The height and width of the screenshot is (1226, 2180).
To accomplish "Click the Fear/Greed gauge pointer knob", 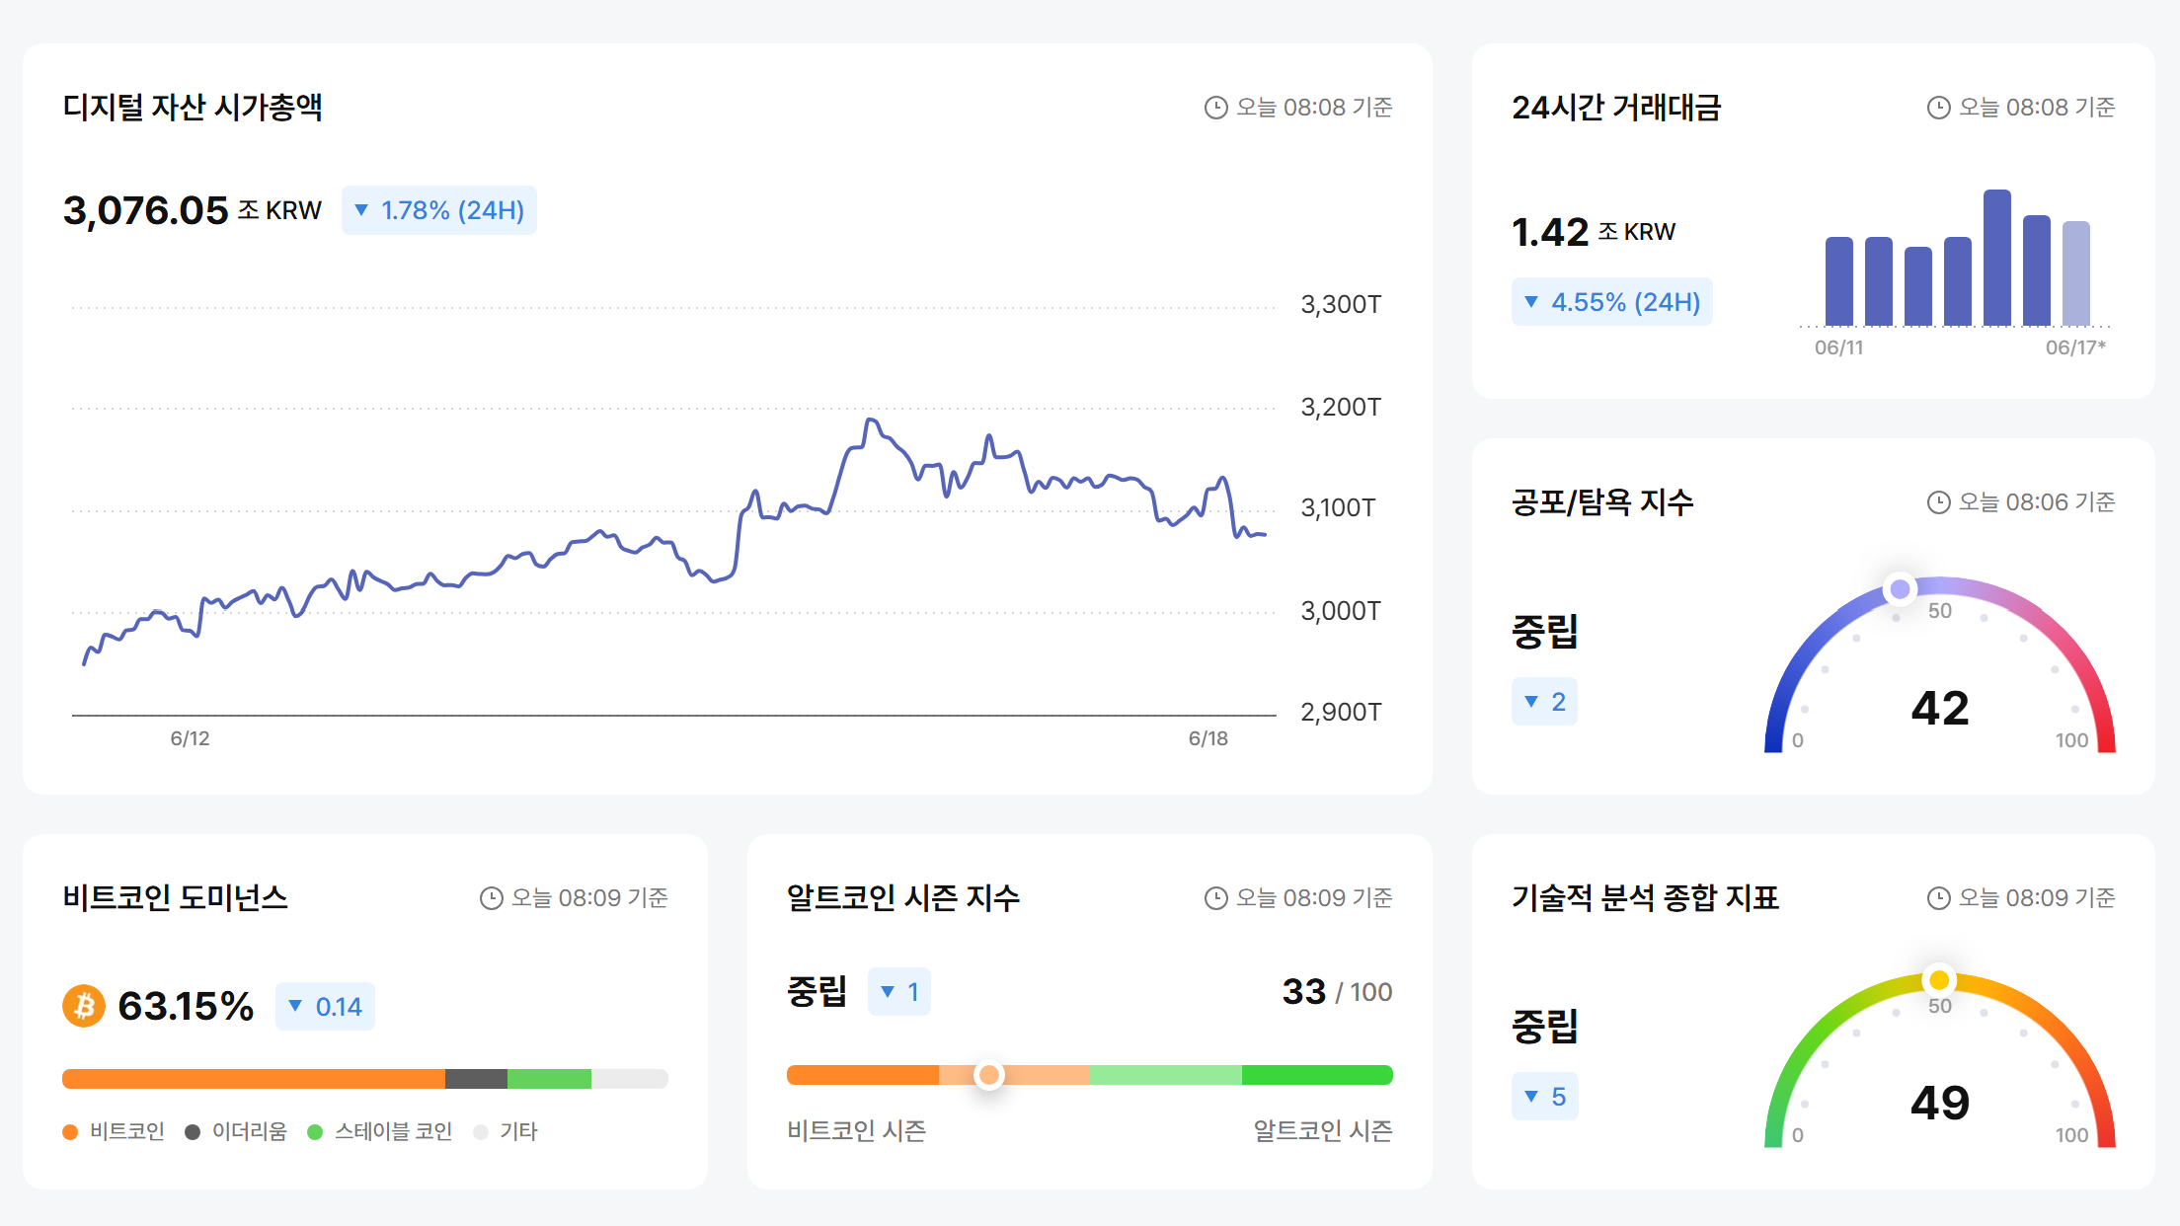I will click(1900, 590).
